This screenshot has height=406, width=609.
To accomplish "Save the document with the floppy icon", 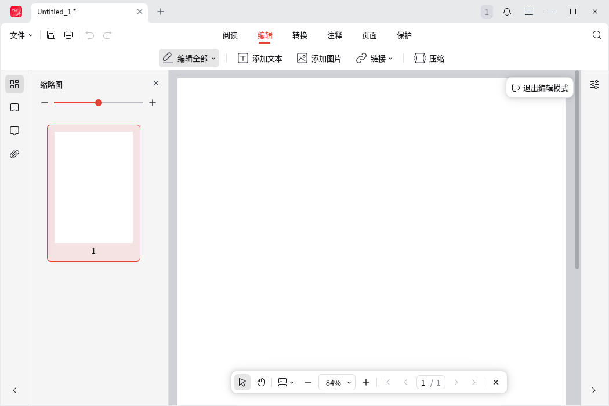I will click(x=51, y=35).
